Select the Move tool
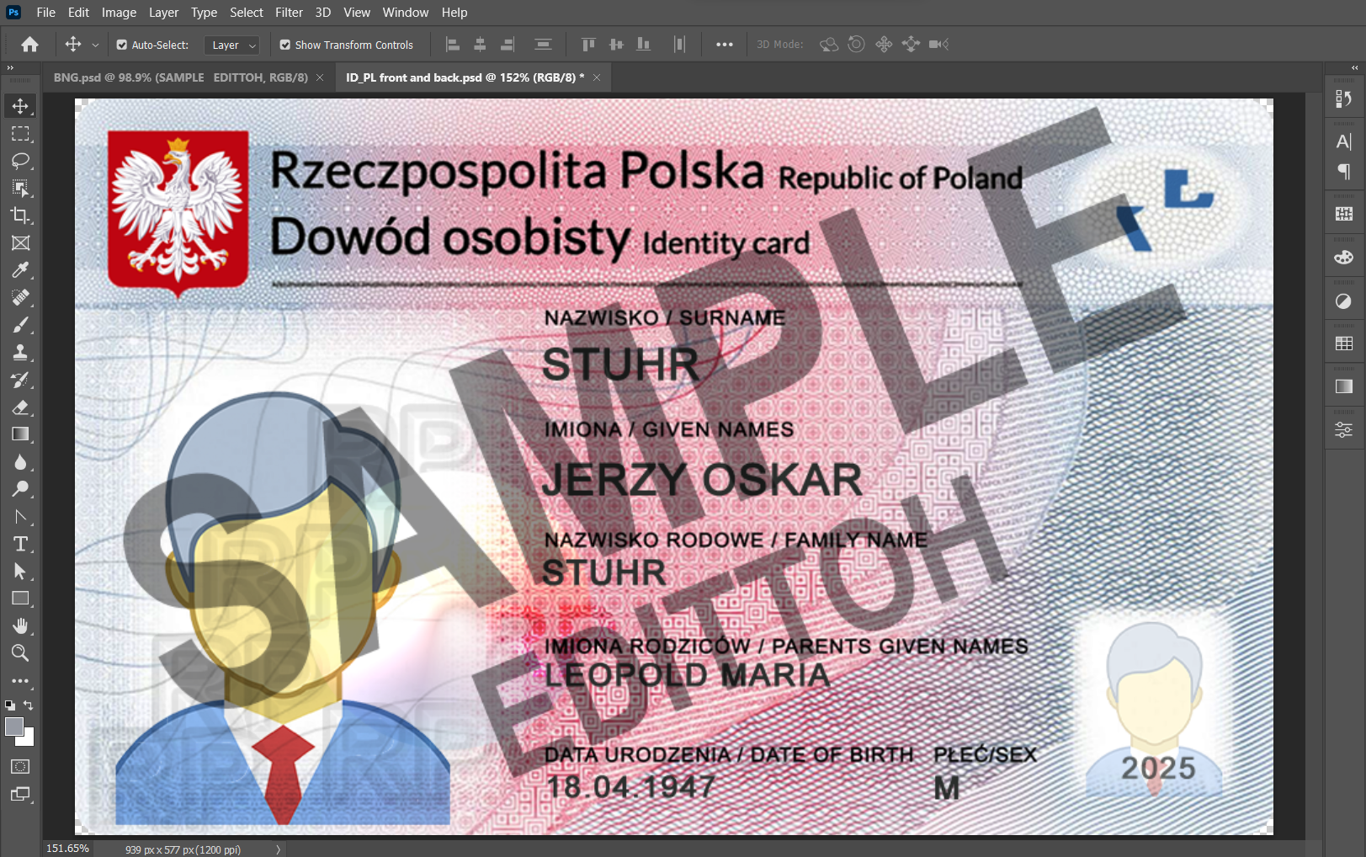This screenshot has width=1366, height=857. pos(20,106)
